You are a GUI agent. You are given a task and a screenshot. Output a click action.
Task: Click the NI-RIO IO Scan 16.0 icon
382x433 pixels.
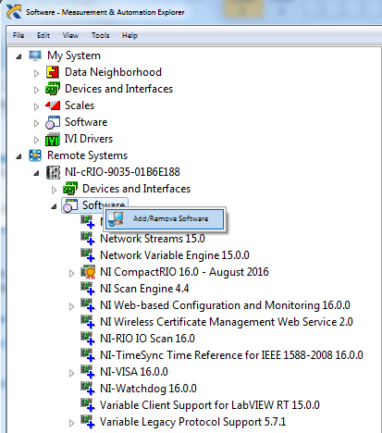88,339
